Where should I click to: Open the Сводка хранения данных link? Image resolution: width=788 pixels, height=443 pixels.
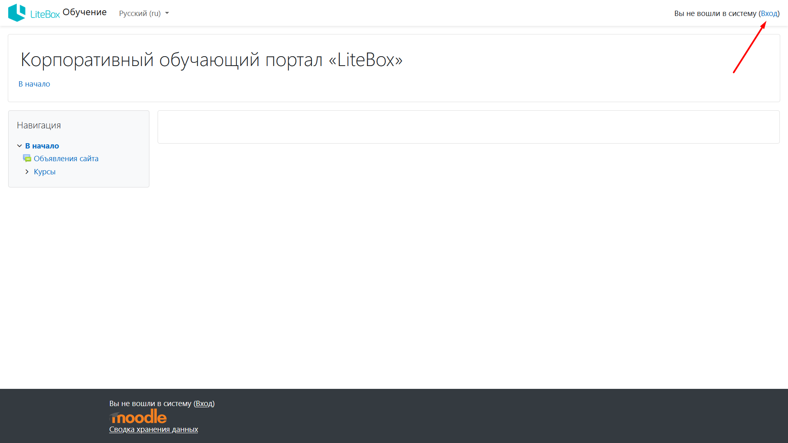click(153, 429)
